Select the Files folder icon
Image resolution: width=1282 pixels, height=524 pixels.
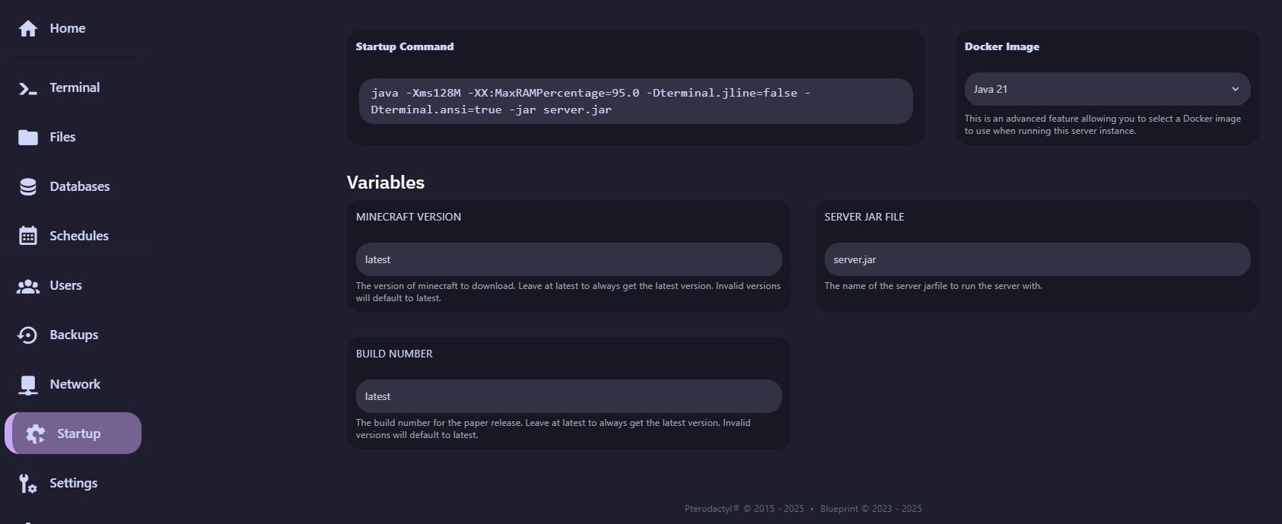point(28,138)
